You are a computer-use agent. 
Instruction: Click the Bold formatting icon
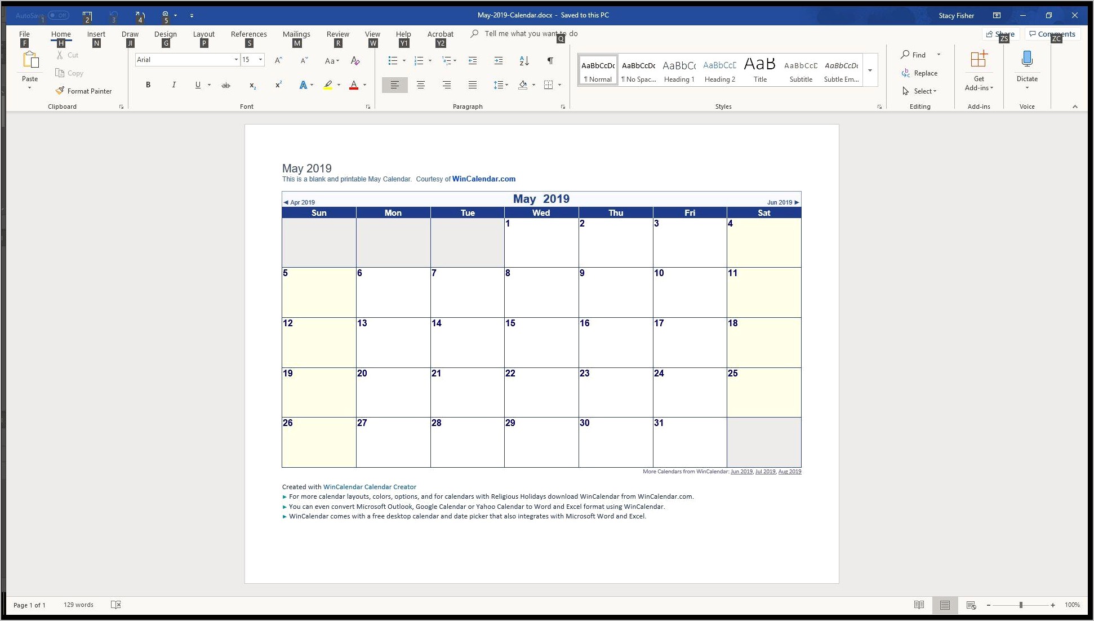[148, 85]
